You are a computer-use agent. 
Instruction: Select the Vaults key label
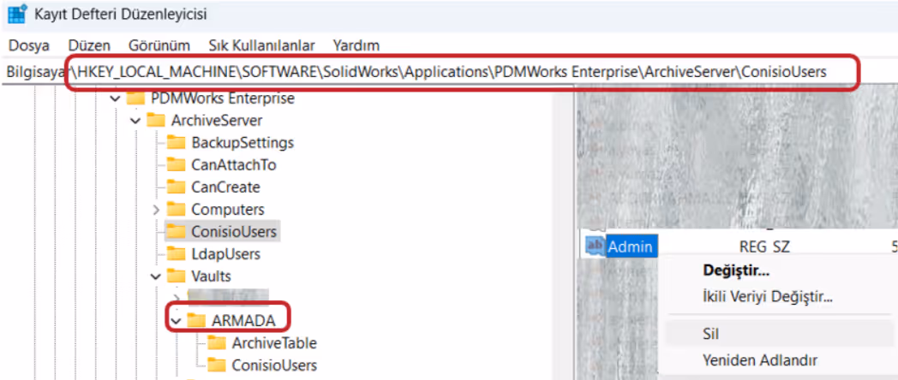click(x=212, y=276)
